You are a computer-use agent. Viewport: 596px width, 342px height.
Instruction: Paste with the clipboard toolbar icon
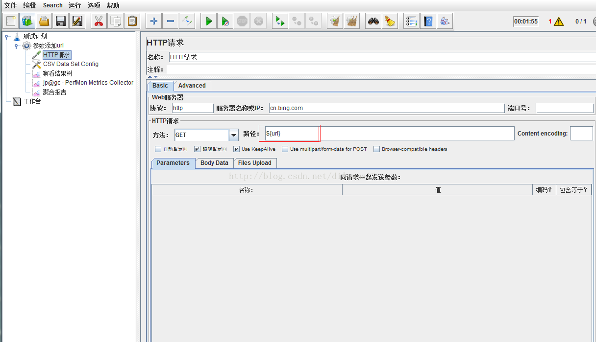132,21
